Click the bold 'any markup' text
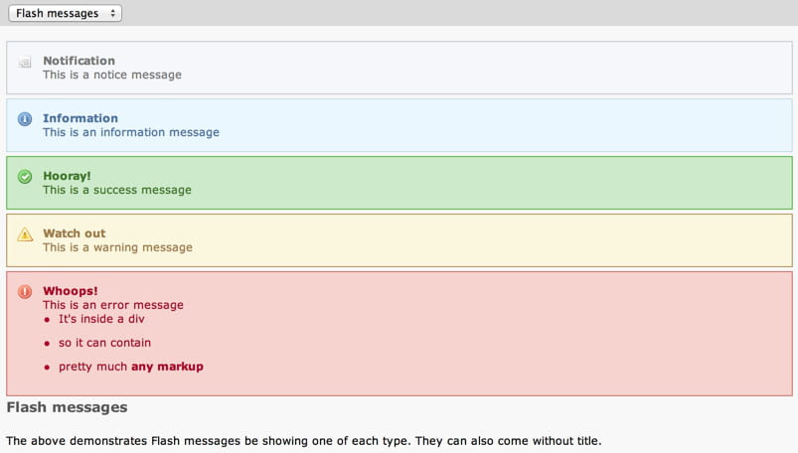798x453 pixels. click(167, 367)
